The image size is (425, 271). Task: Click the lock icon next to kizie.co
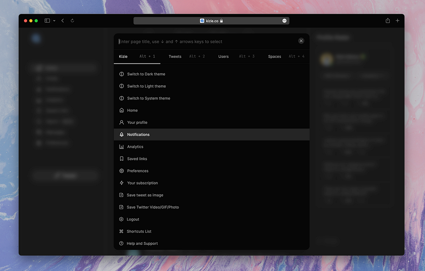(221, 21)
